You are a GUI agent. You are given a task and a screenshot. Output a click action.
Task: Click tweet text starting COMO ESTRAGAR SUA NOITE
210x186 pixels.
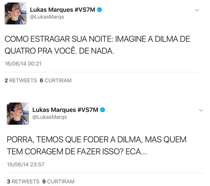pyautogui.click(x=97, y=45)
